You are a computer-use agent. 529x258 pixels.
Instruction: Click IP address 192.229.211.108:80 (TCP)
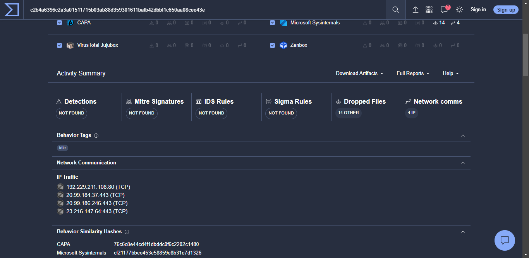(98, 187)
